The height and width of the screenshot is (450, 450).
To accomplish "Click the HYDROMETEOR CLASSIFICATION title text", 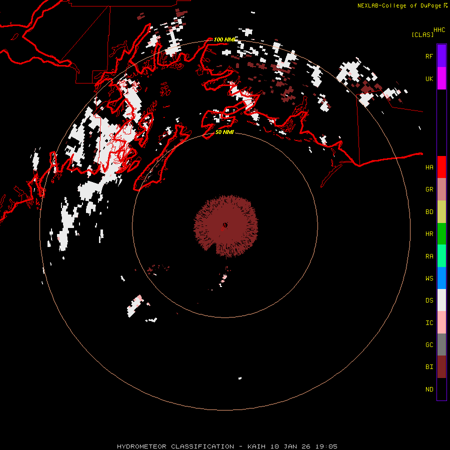I will pyautogui.click(x=175, y=446).
